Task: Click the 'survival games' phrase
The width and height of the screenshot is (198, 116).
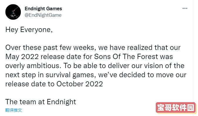Action: [70, 75]
